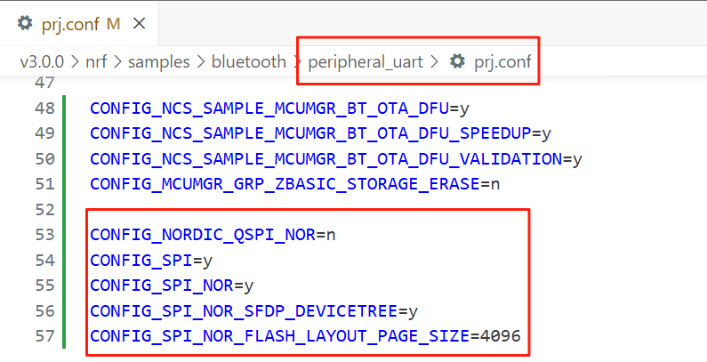Place cursor on CONFIG_SPI_NOR_SFDP_DEVICETREE line
Screen dimensions: 707x362
(253, 311)
